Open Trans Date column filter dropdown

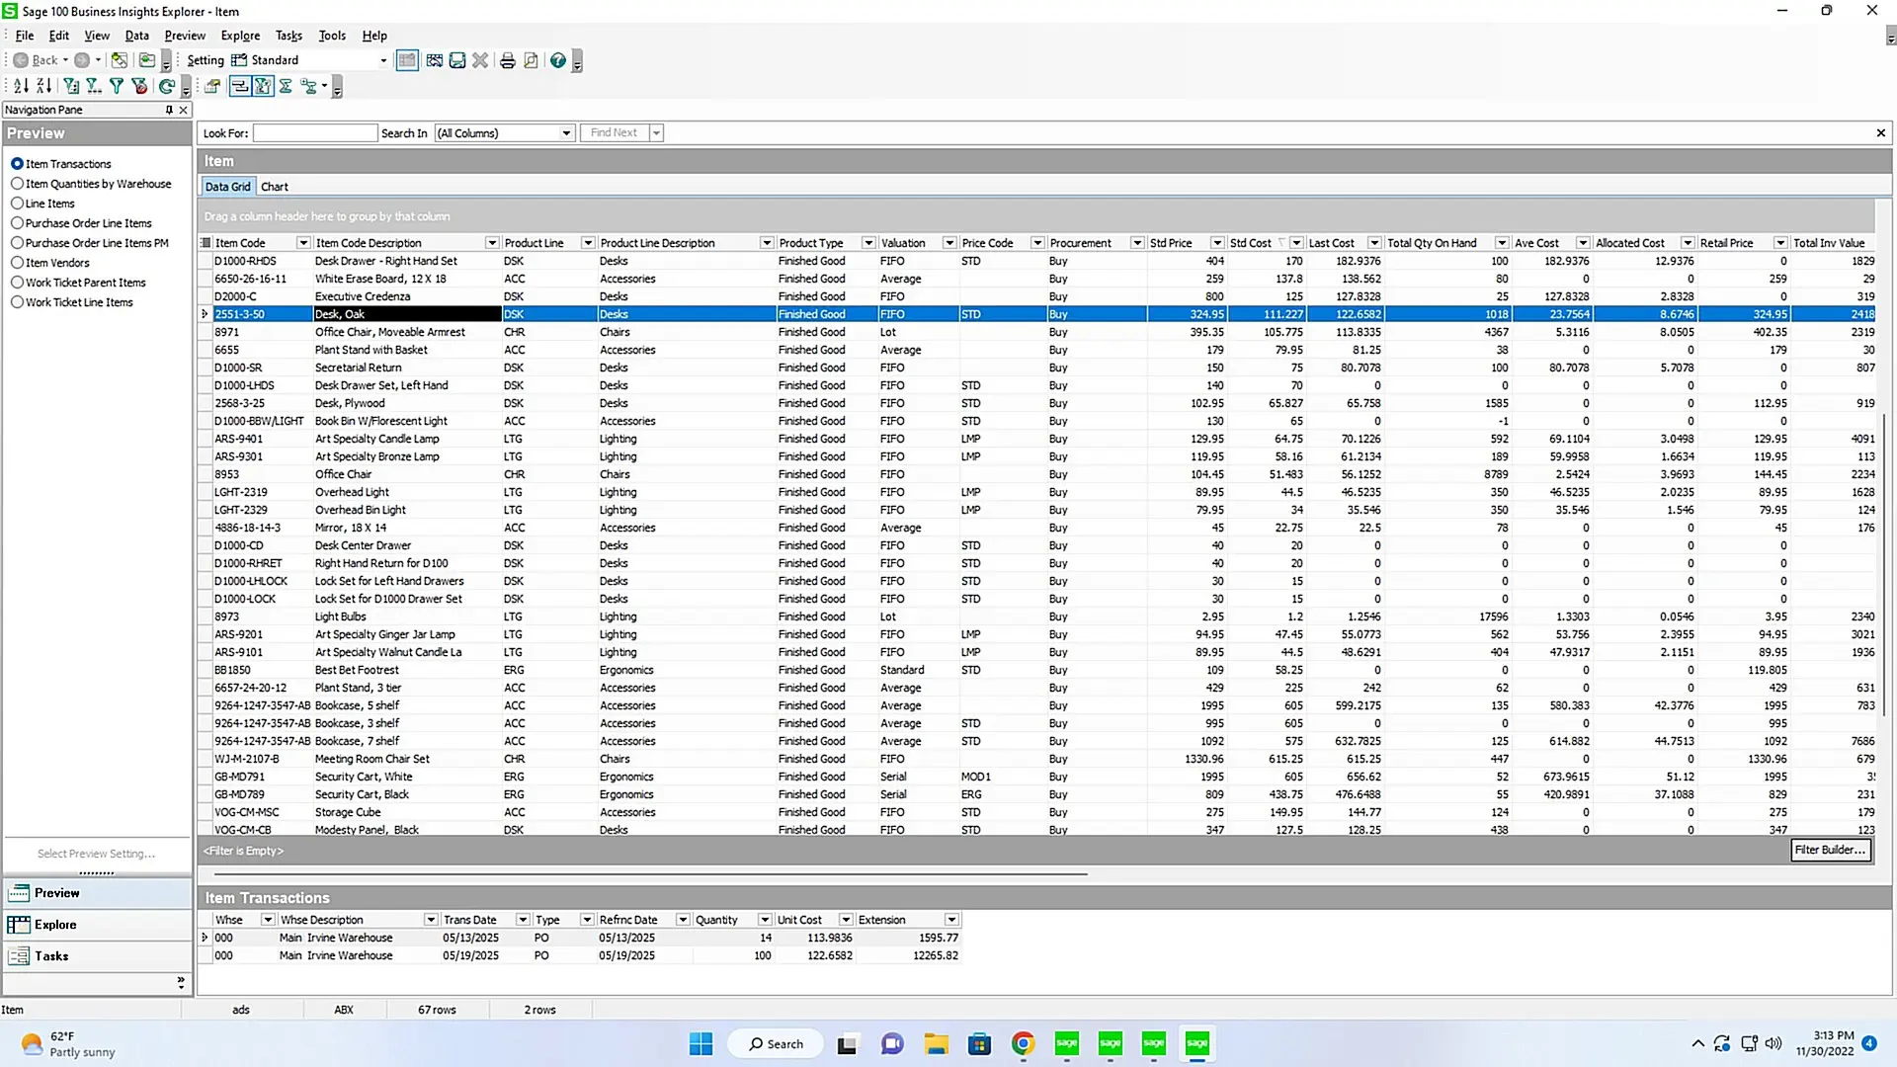tap(523, 920)
